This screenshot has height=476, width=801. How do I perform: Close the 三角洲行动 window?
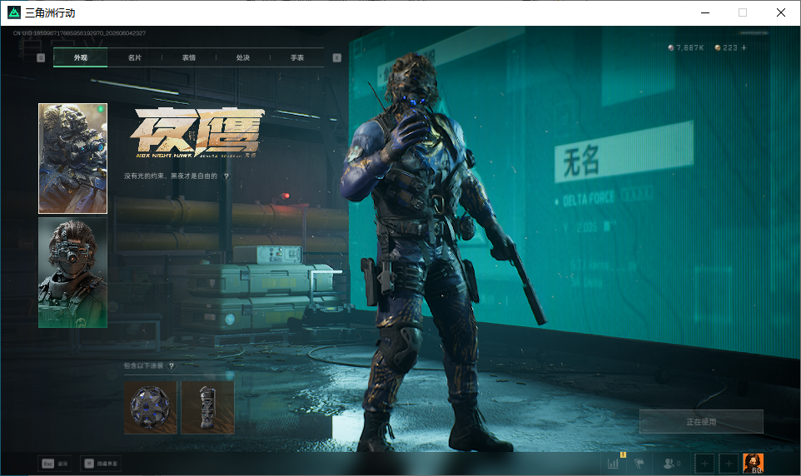coord(780,12)
